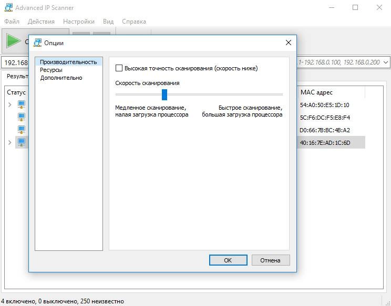The height and width of the screenshot is (306, 391).
Task: Open the Справка menu
Action: (134, 22)
